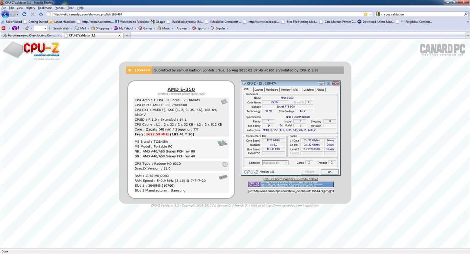Open the search engine selector dropdown
The image size is (470, 254).
pyautogui.click(x=381, y=14)
